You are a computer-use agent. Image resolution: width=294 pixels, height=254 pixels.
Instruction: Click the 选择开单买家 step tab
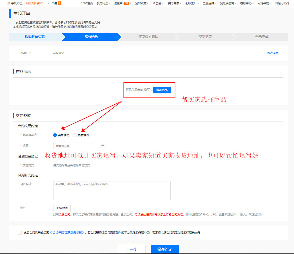coord(35,37)
